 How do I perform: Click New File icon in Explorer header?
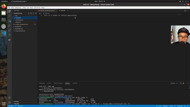(28, 13)
